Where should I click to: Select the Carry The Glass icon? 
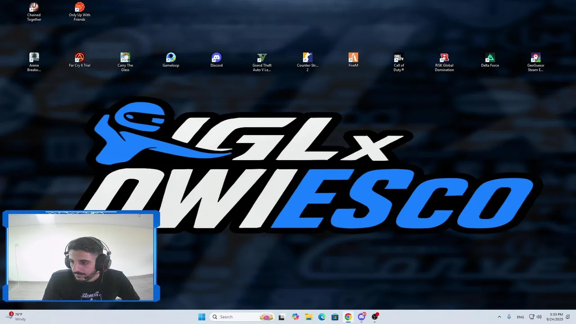[125, 63]
